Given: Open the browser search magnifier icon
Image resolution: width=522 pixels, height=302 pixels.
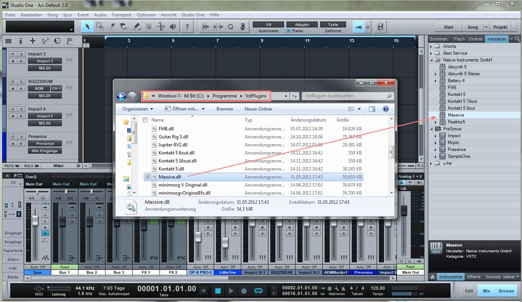Looking at the screenshot, I should coord(517,39).
